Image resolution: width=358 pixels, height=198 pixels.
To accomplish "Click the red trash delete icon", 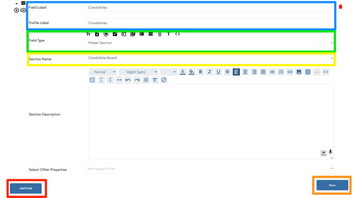I will coord(340,7).
